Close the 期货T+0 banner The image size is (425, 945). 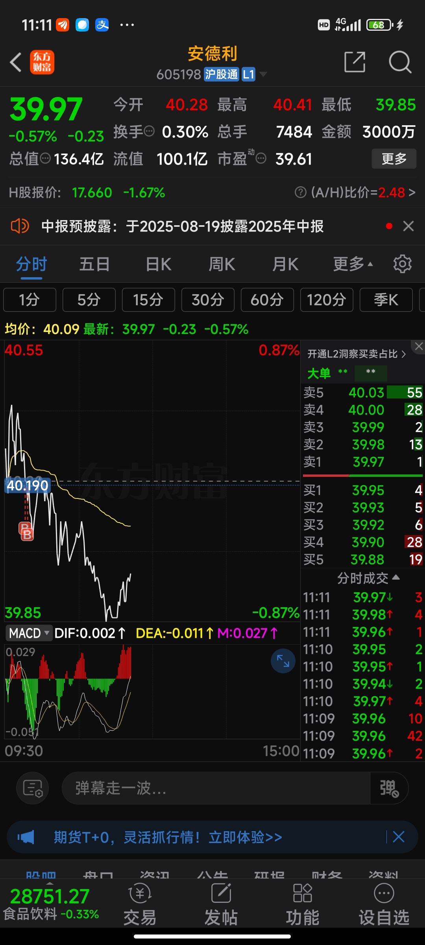399,837
